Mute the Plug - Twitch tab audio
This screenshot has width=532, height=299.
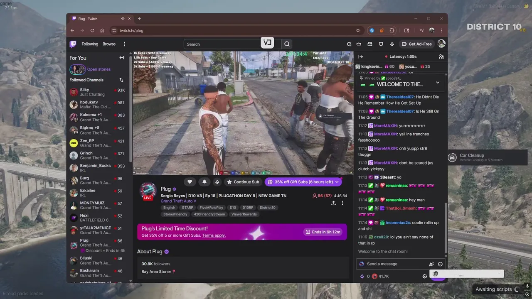click(123, 19)
